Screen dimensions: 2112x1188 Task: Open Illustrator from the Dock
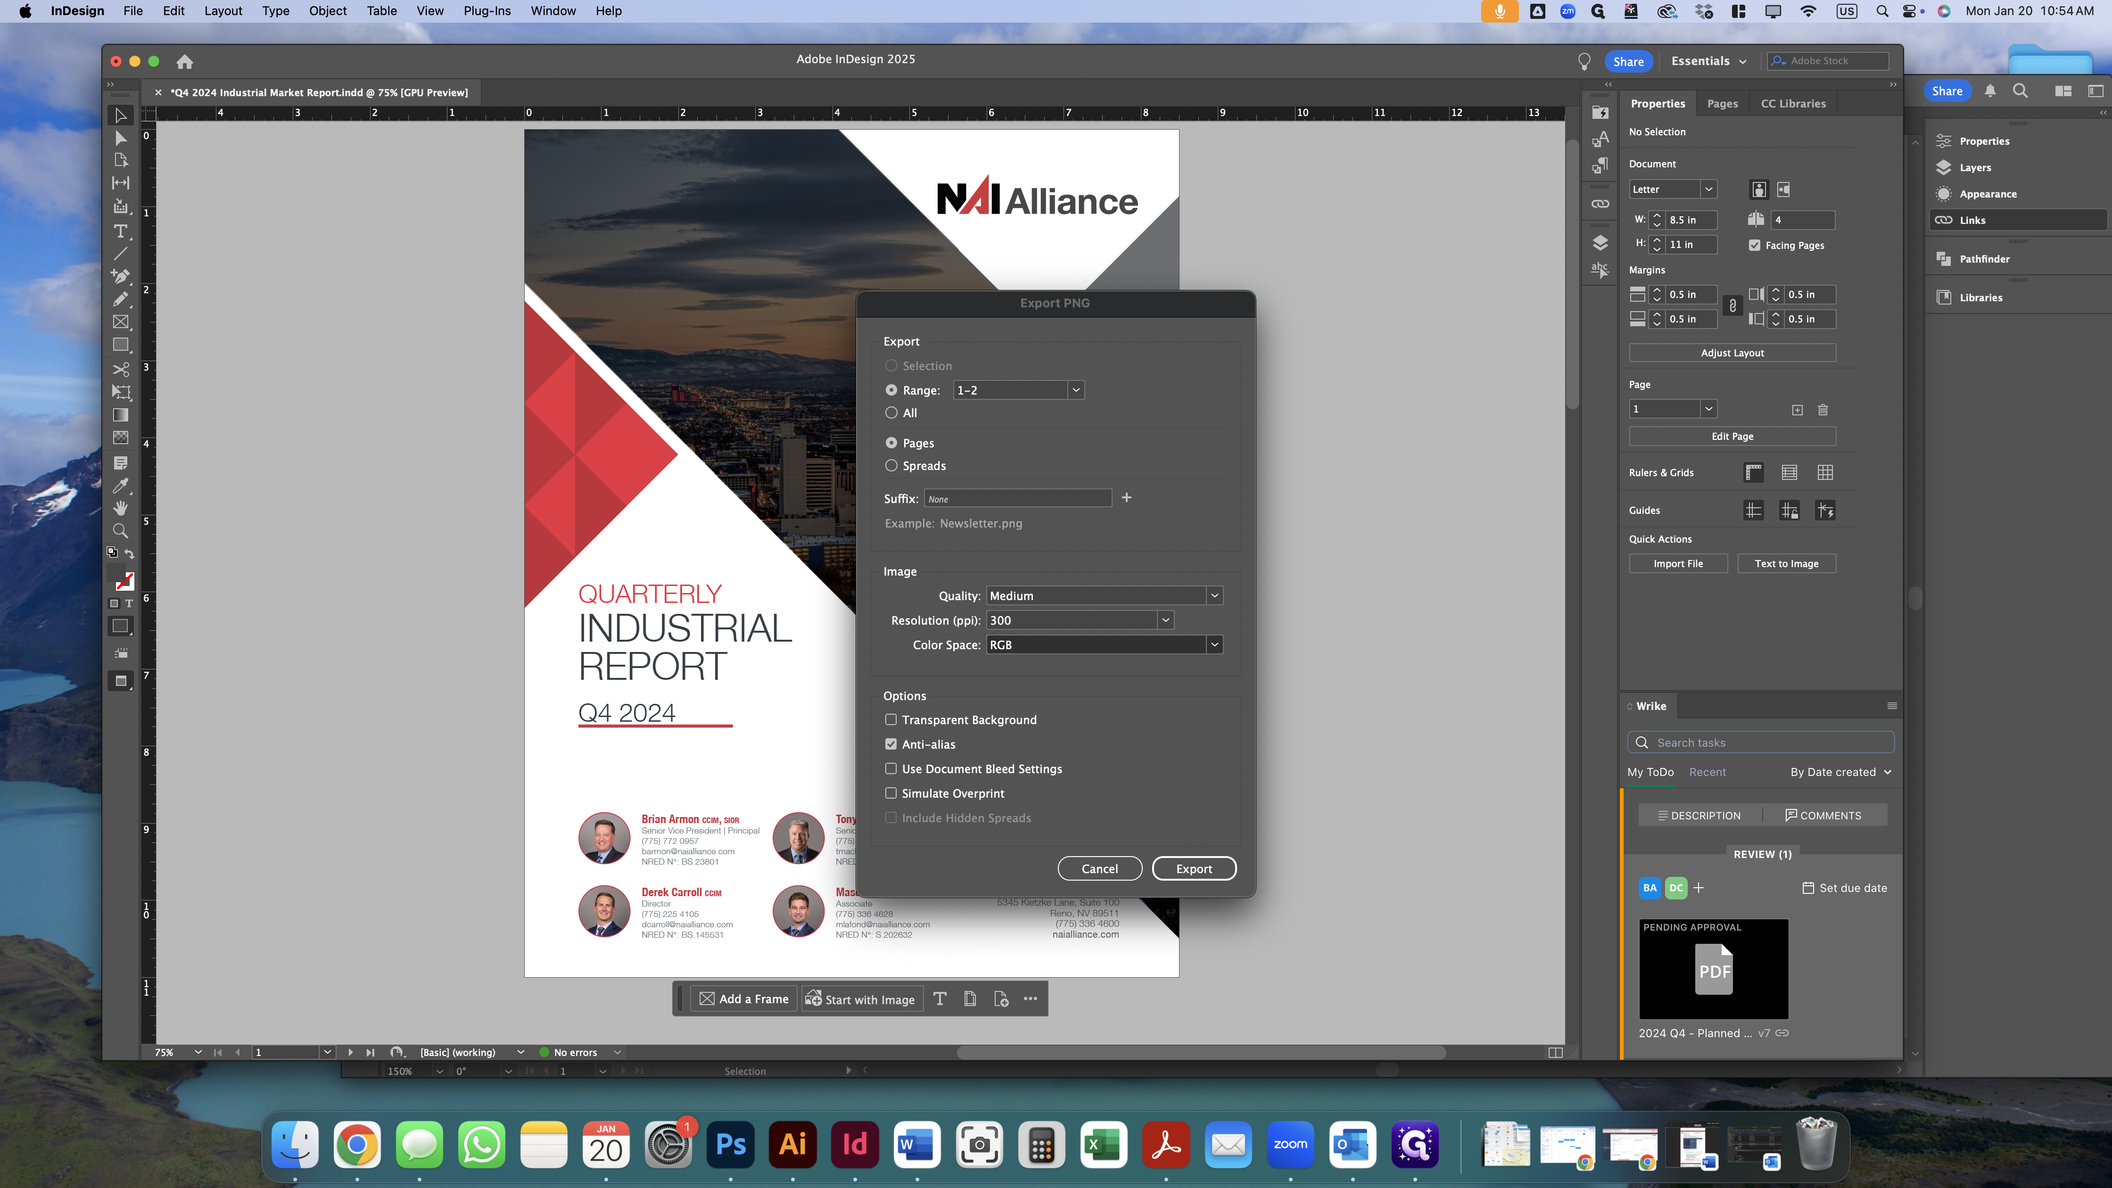pos(792,1145)
